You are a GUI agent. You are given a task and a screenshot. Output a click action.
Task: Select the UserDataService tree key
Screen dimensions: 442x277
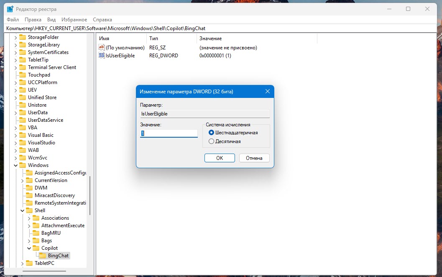click(46, 120)
